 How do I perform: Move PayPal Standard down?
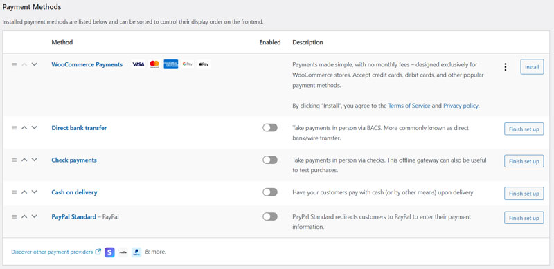34,216
